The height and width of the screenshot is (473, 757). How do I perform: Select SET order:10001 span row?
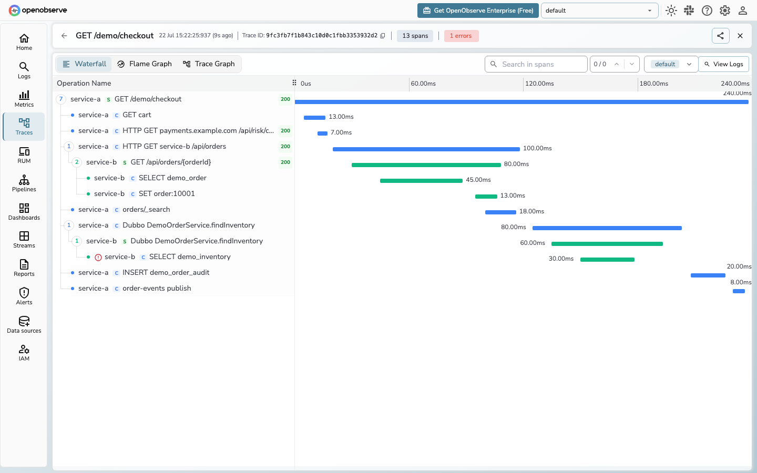click(173, 193)
